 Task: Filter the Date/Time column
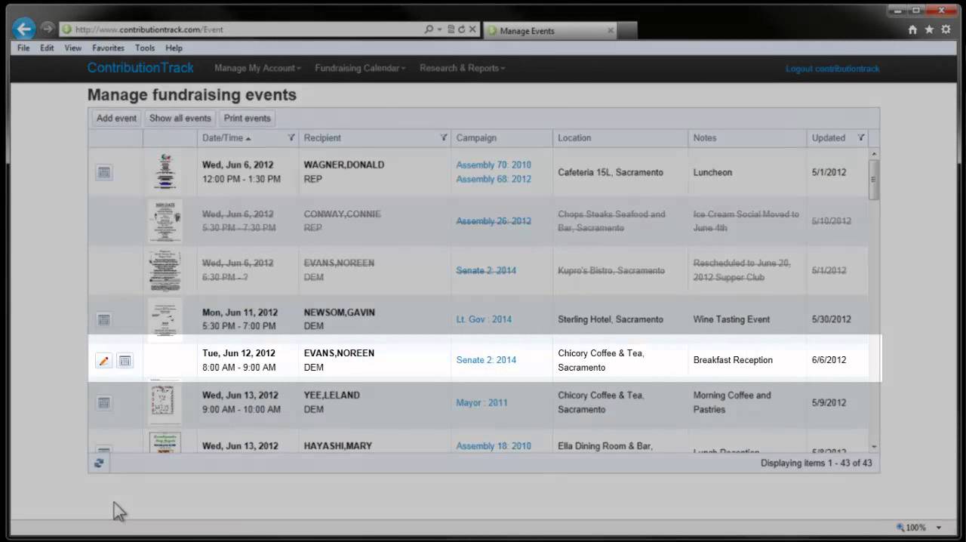291,137
